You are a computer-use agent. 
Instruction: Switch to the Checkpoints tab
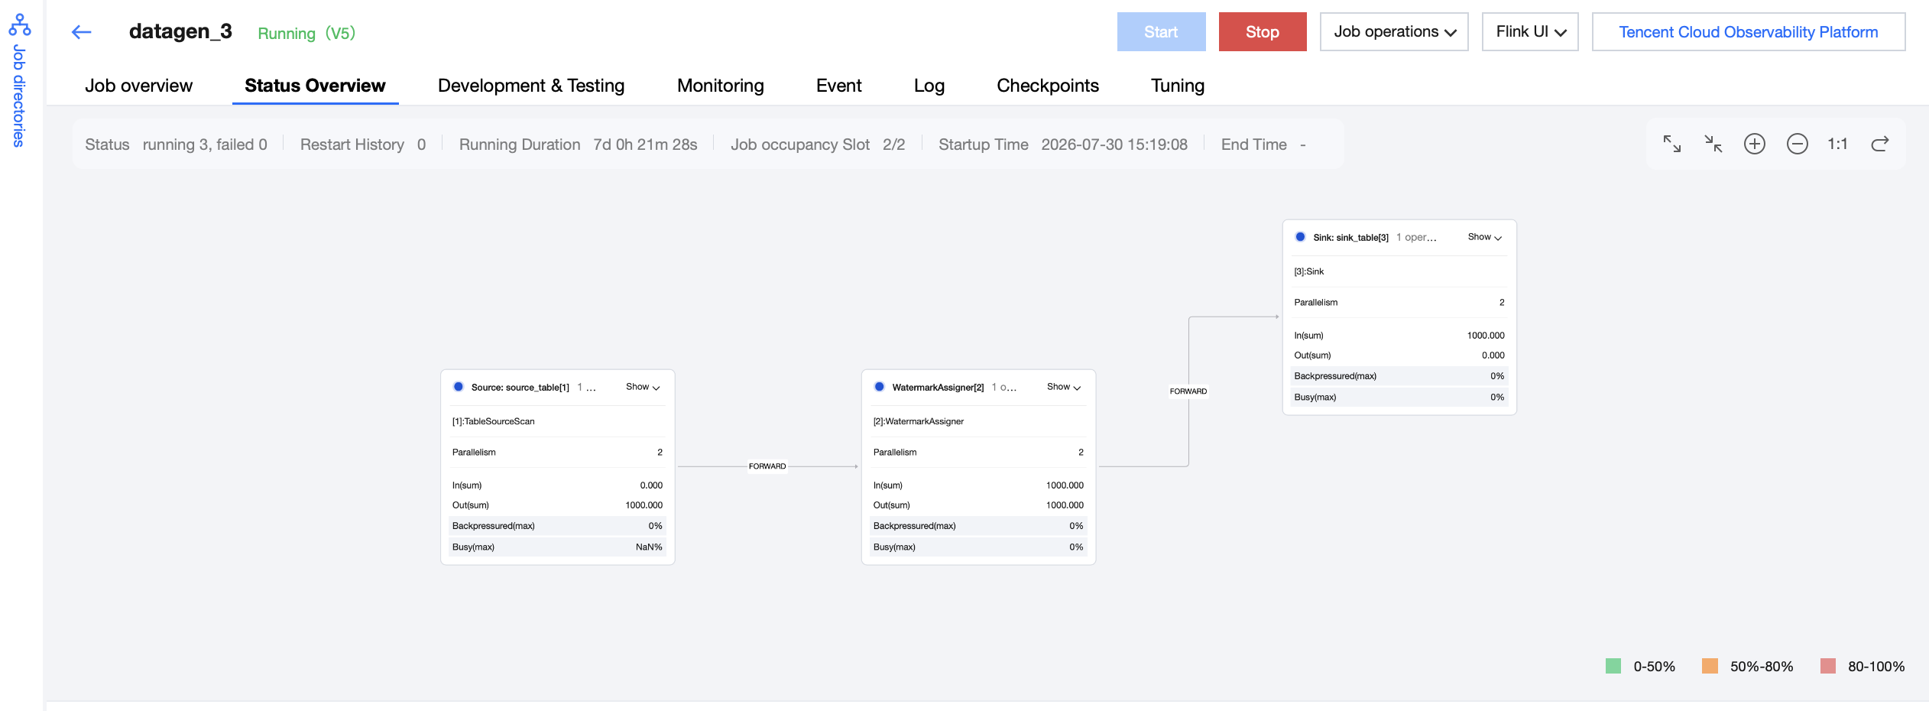point(1047,86)
